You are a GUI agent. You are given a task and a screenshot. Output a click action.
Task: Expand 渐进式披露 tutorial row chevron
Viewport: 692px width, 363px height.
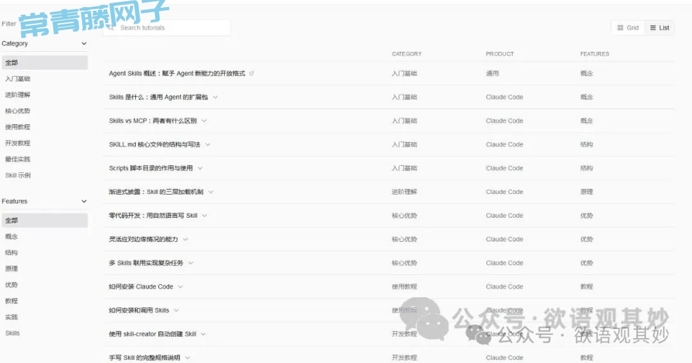point(211,192)
